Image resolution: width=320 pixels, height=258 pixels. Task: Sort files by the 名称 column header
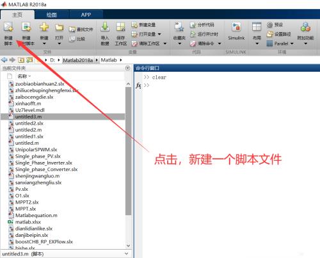tap(23, 76)
